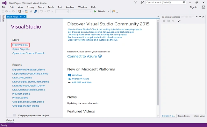Switch to the Team Explorer tab

pyautogui.click(x=184, y=116)
